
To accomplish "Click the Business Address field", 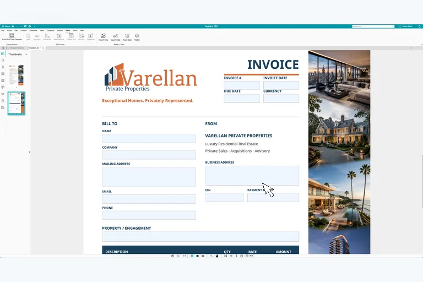I will click(252, 176).
